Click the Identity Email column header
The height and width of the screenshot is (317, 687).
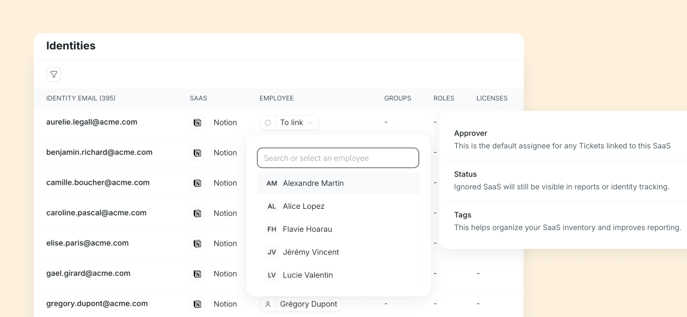(81, 99)
